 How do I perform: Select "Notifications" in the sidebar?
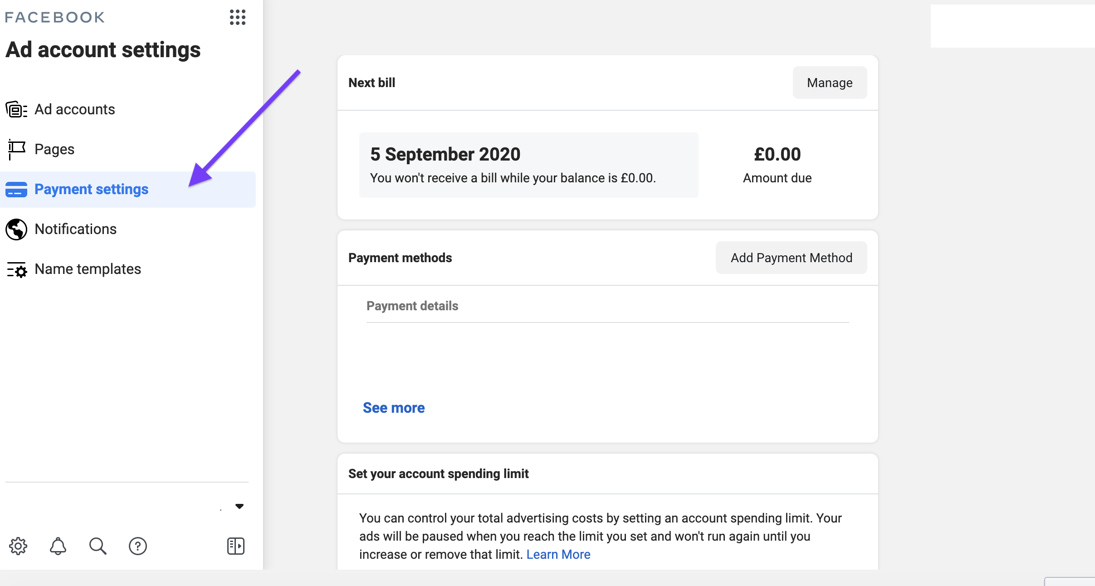[75, 229]
